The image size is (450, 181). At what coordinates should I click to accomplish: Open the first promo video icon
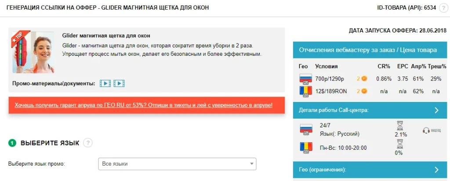point(105,83)
